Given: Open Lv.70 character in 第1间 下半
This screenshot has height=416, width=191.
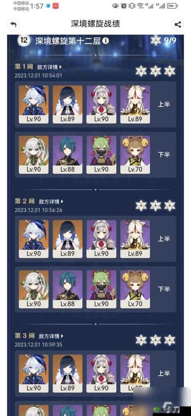Looking at the screenshot, I should tap(135, 155).
